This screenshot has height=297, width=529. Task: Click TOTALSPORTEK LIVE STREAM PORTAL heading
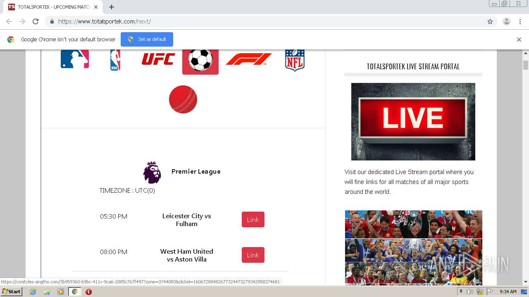[413, 66]
